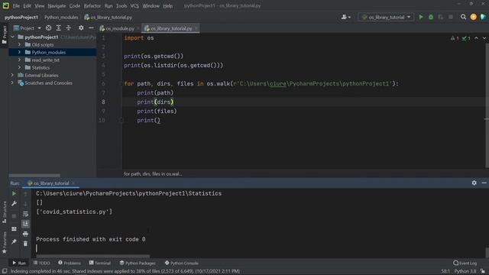Open Run panel settings gear
489x275 pixels.
pos(474,183)
